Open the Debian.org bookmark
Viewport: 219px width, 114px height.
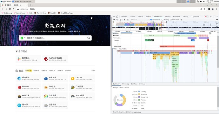pyautogui.click(x=7, y=13)
